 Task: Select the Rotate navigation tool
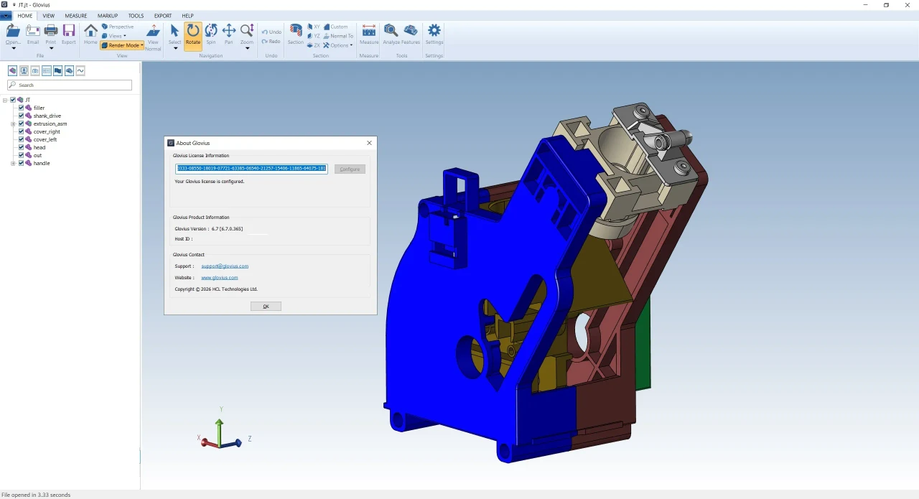click(193, 34)
